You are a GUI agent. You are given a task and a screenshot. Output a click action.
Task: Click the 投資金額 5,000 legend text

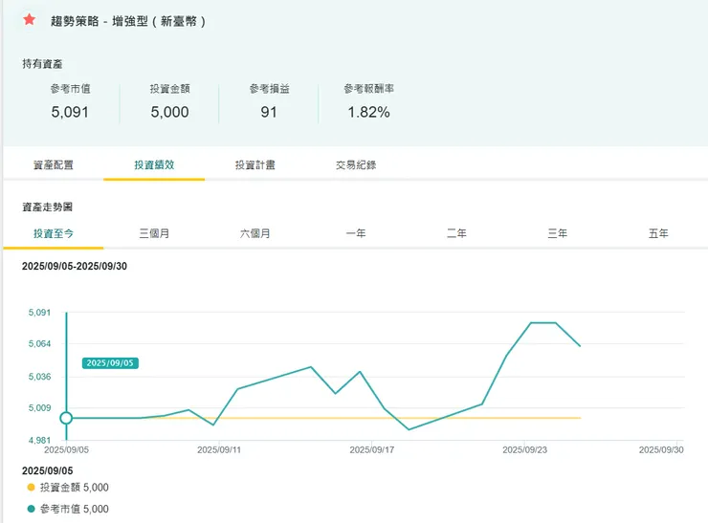coord(75,488)
